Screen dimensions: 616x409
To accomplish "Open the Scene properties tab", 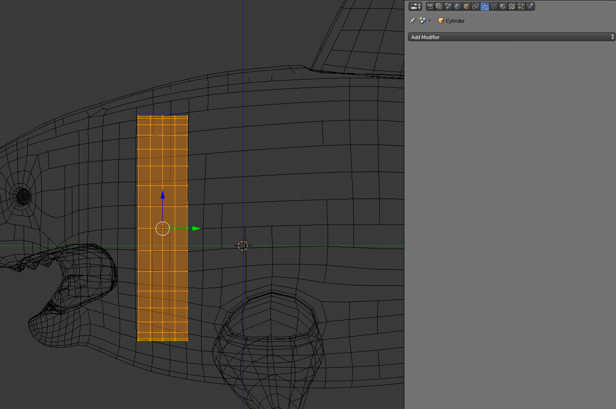I will tap(448, 6).
